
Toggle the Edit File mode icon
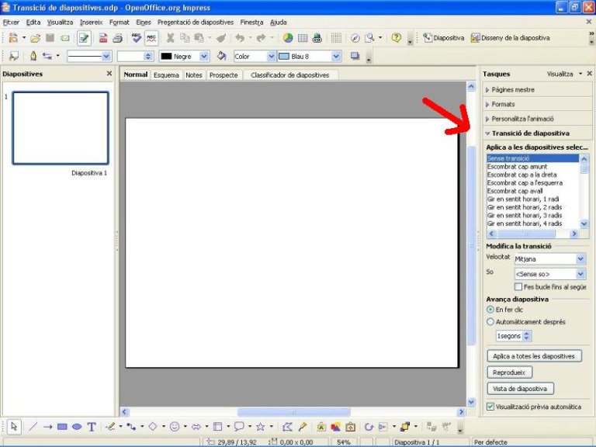tap(84, 38)
